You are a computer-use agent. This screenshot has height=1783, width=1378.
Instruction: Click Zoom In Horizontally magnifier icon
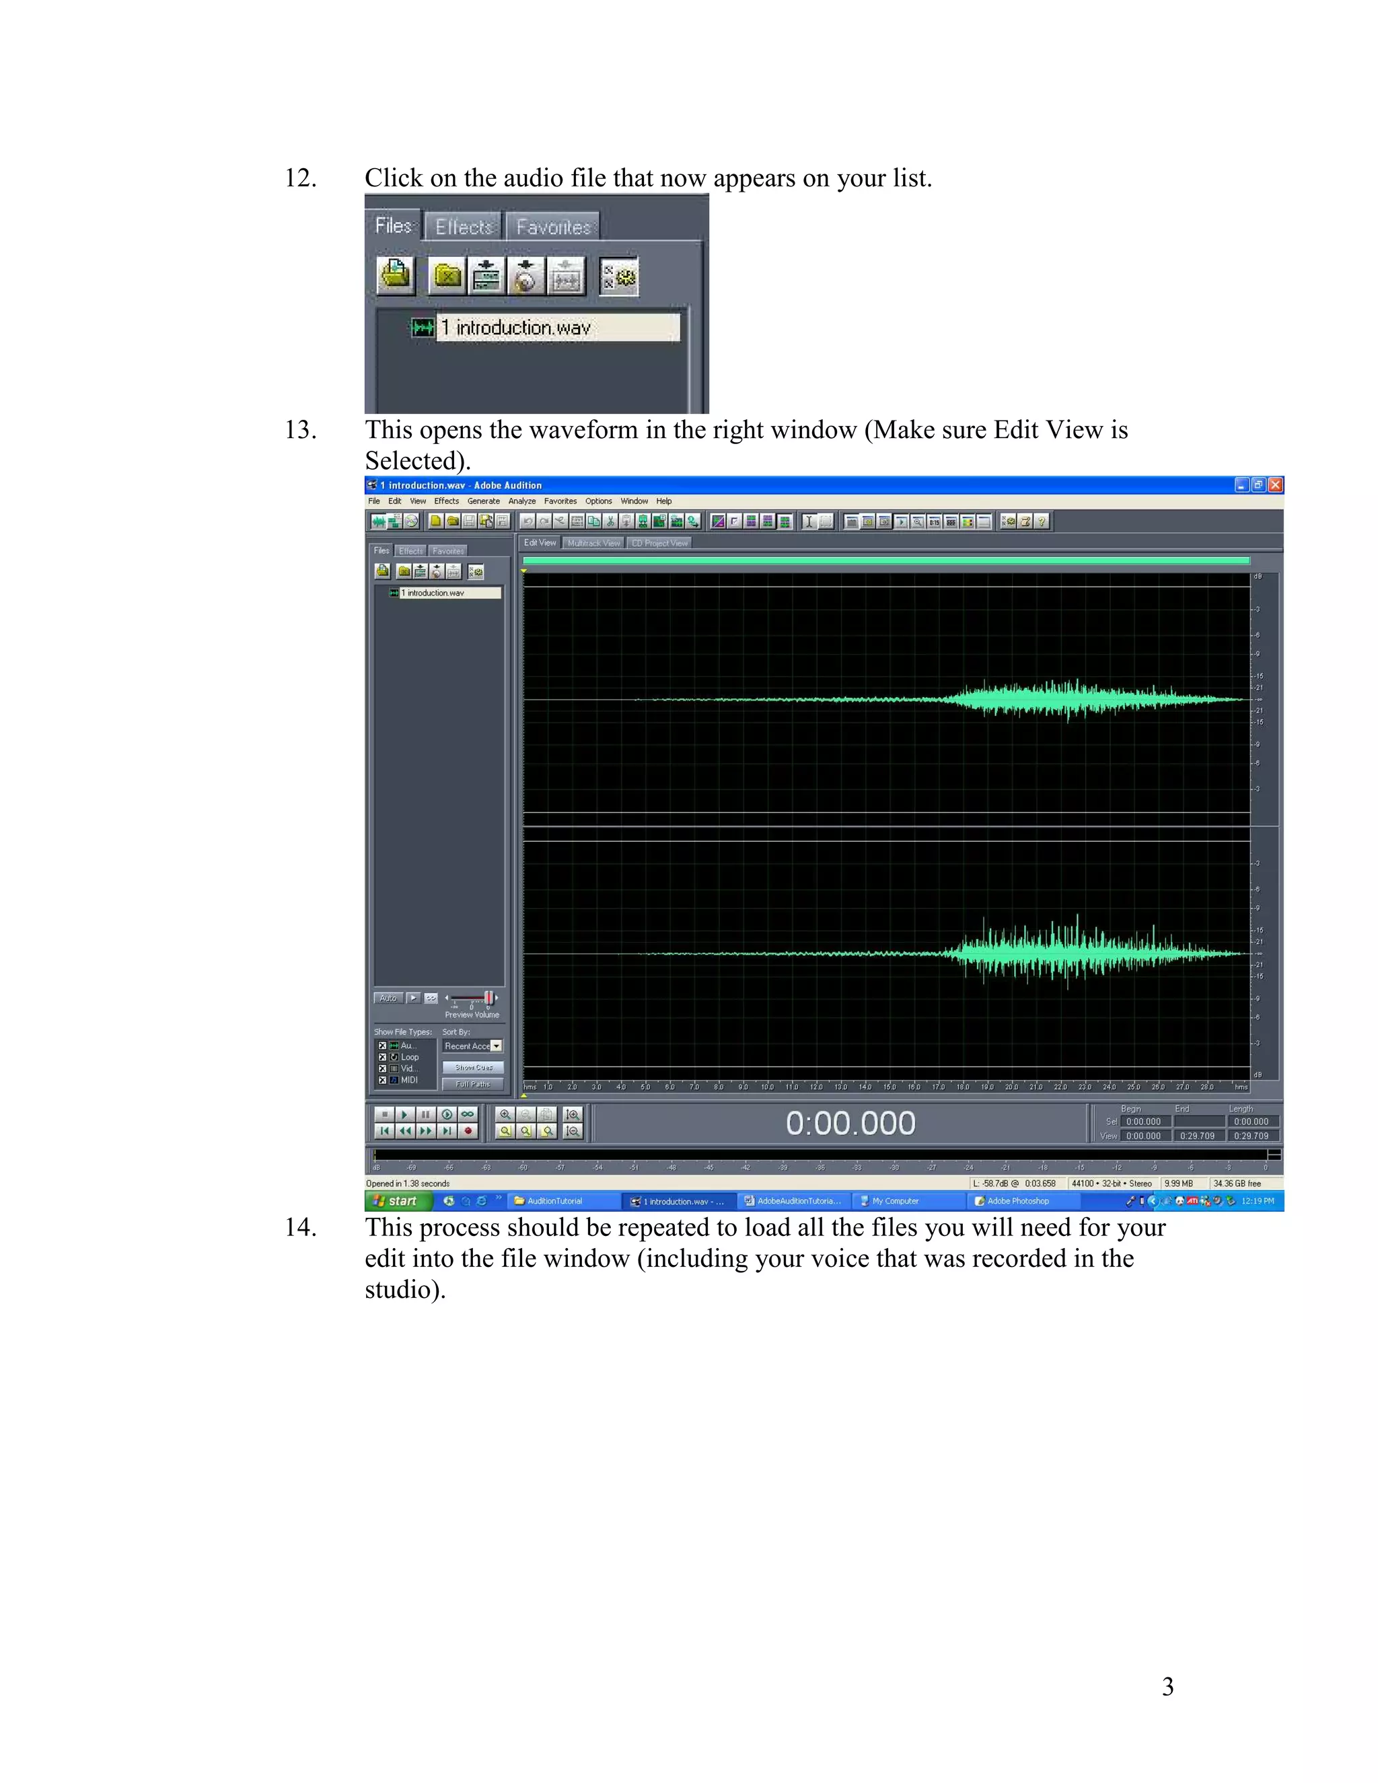[x=505, y=1114]
